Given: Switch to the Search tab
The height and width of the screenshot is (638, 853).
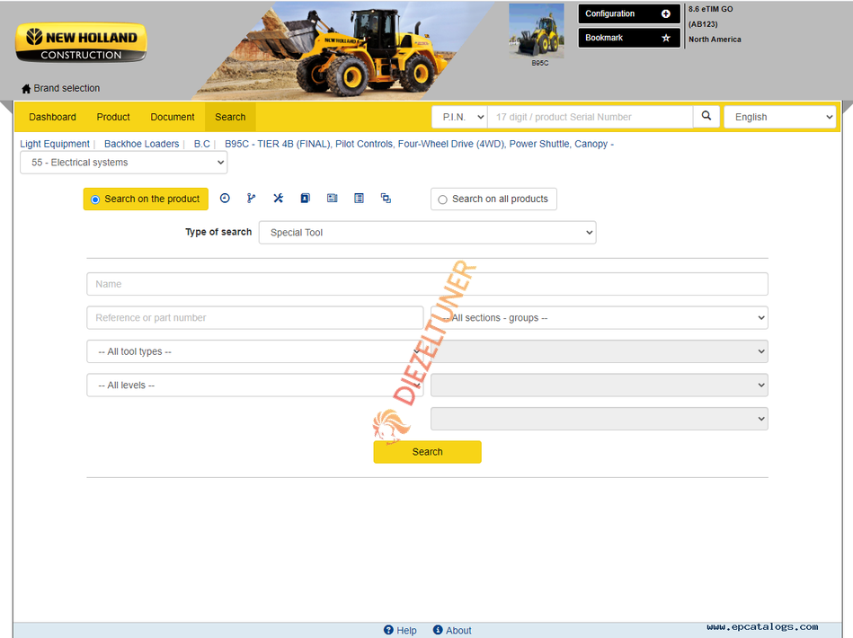Looking at the screenshot, I should pyautogui.click(x=230, y=117).
